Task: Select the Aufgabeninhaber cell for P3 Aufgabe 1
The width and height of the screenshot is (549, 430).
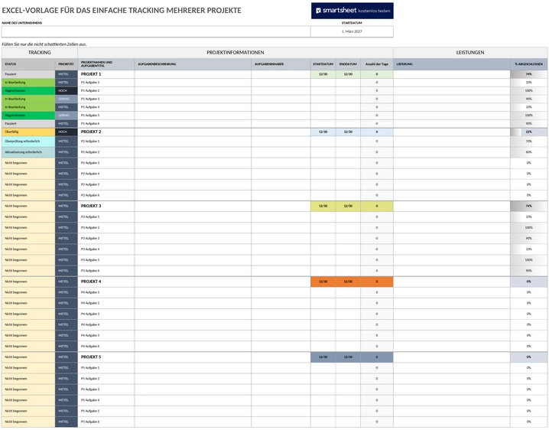Action: (x=281, y=217)
